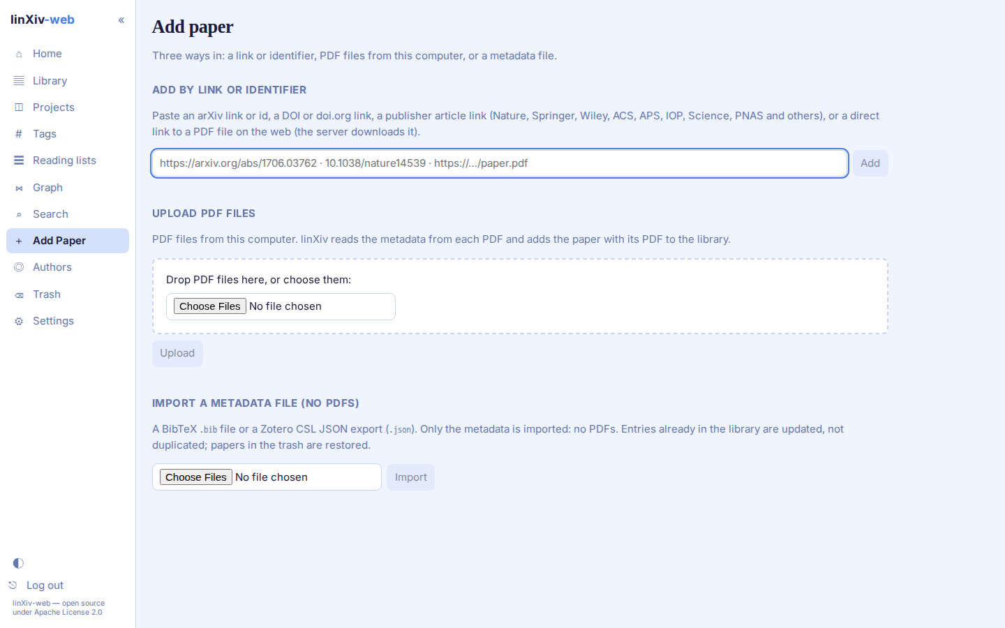1005x628 pixels.
Task: Click the Reading lists icon
Action: point(19,160)
